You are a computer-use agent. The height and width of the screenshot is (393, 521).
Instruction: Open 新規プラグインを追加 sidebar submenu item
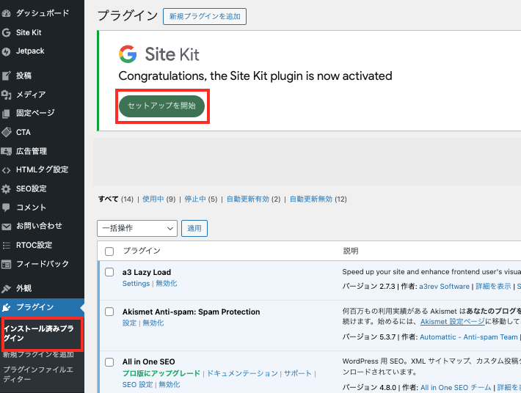point(38,354)
